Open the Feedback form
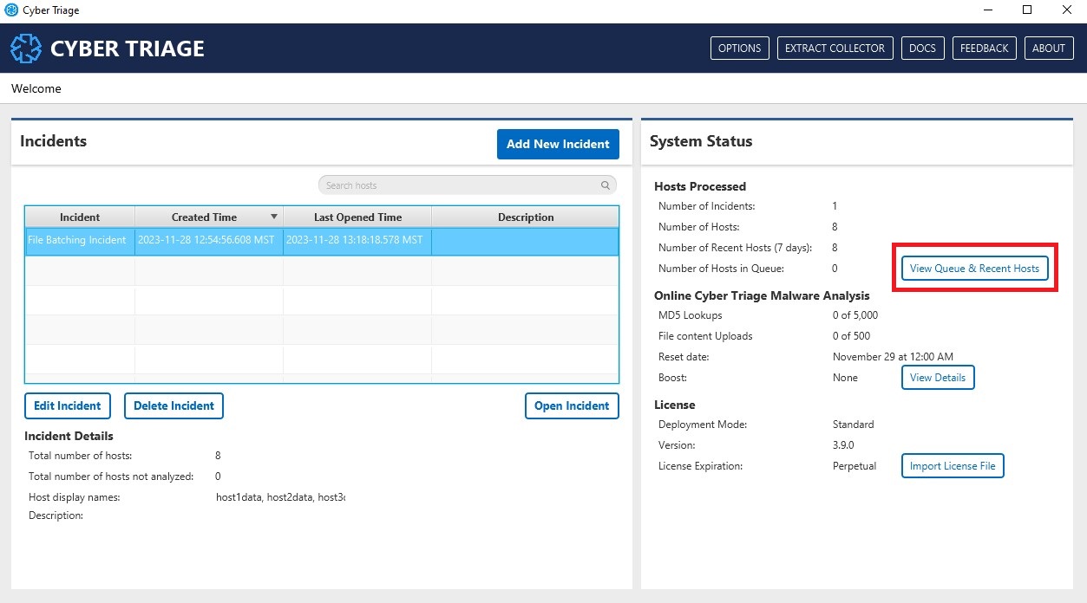 tap(984, 49)
